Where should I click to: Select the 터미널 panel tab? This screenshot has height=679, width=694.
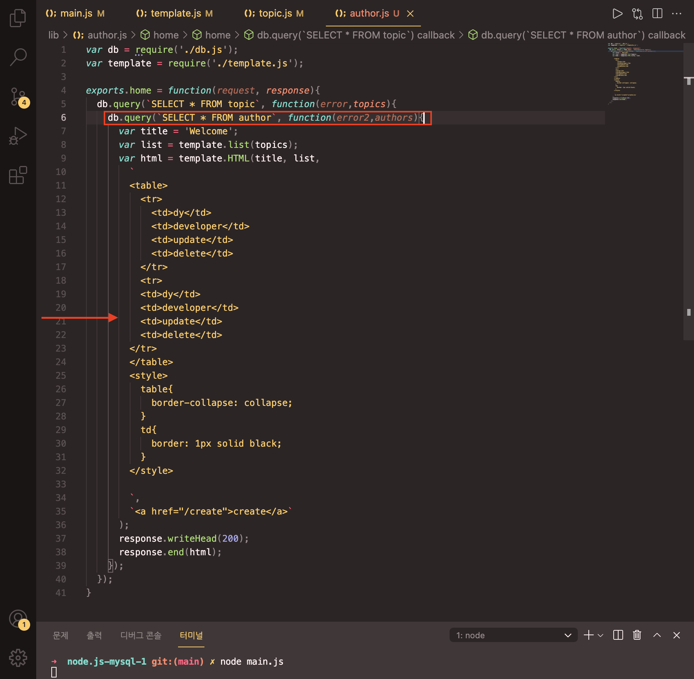(191, 635)
